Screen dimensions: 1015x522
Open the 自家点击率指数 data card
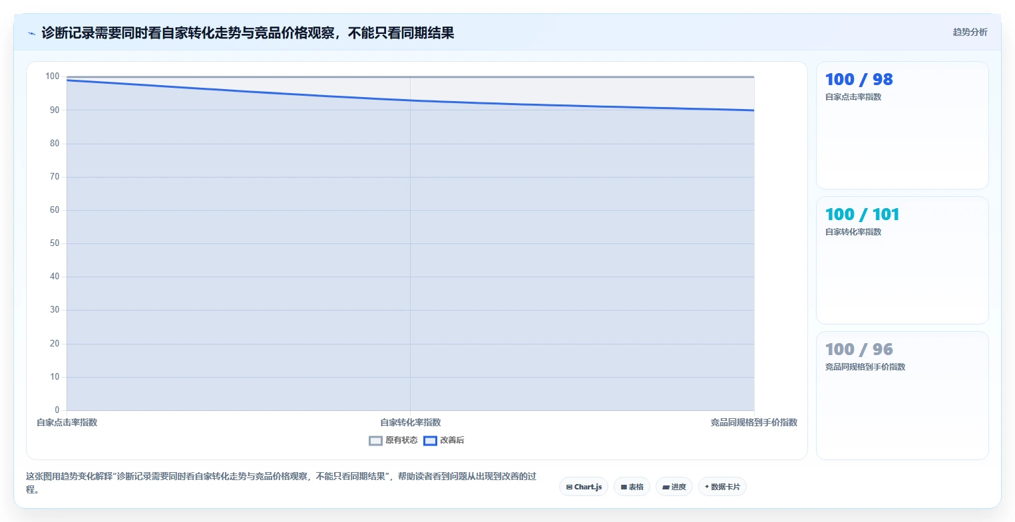[902, 126]
